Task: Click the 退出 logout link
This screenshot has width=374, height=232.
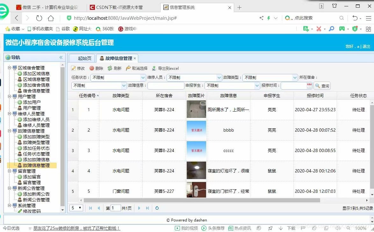Action: coord(366,47)
